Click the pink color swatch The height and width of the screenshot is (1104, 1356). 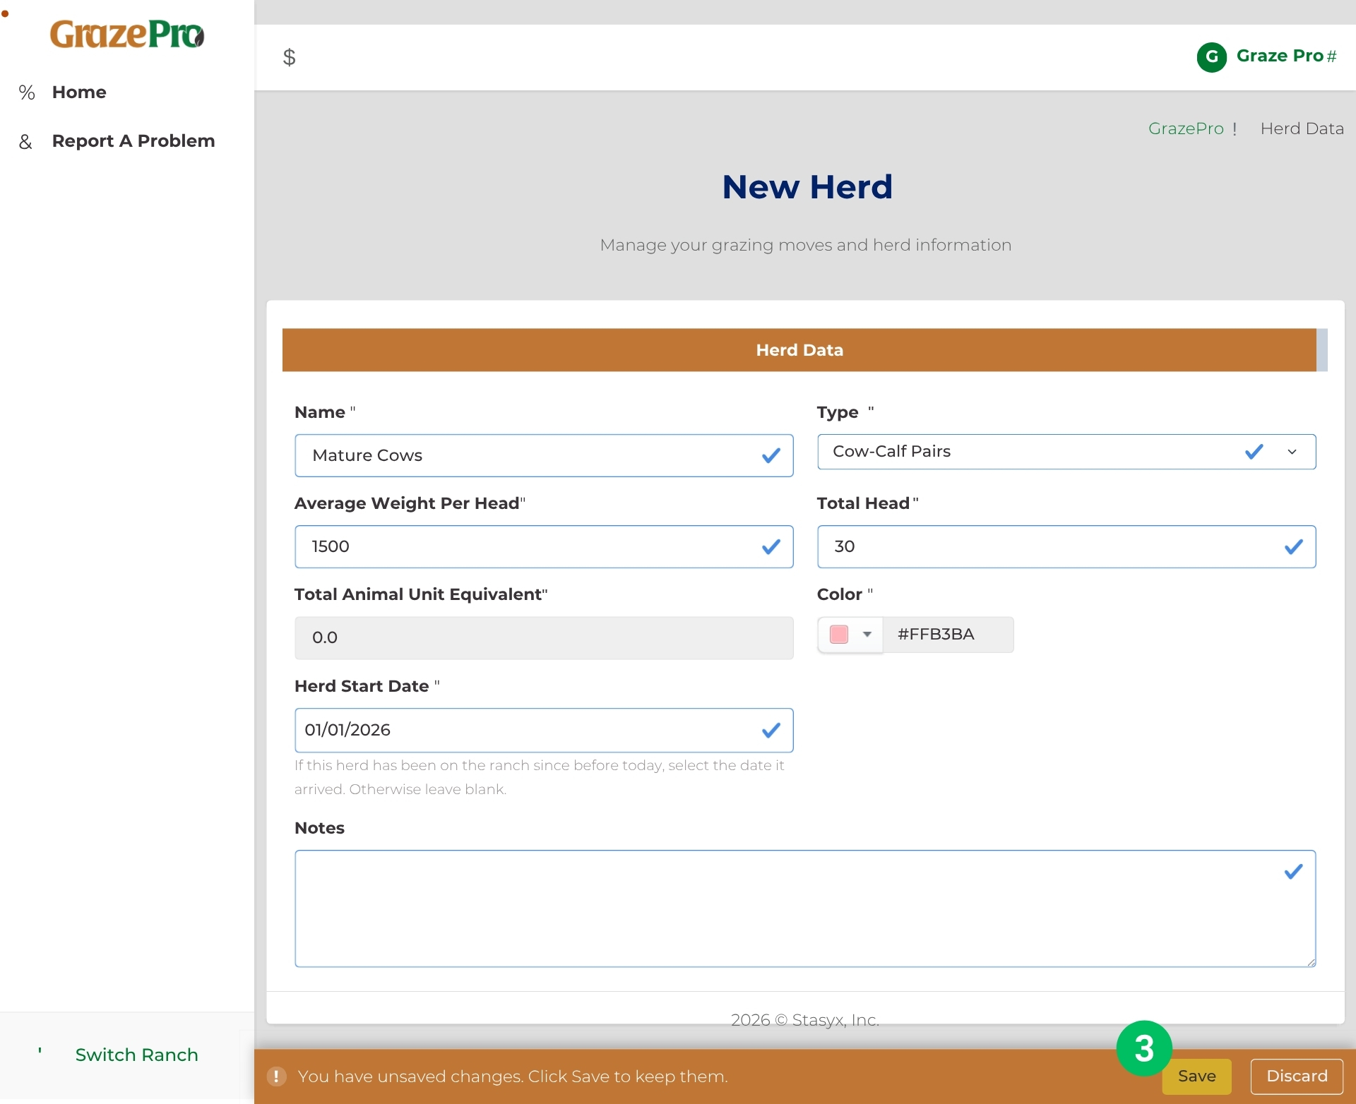click(839, 635)
